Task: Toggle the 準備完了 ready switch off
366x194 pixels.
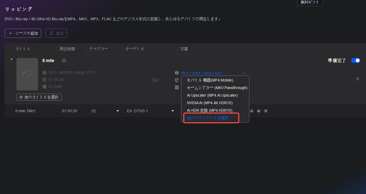Action: tap(355, 60)
